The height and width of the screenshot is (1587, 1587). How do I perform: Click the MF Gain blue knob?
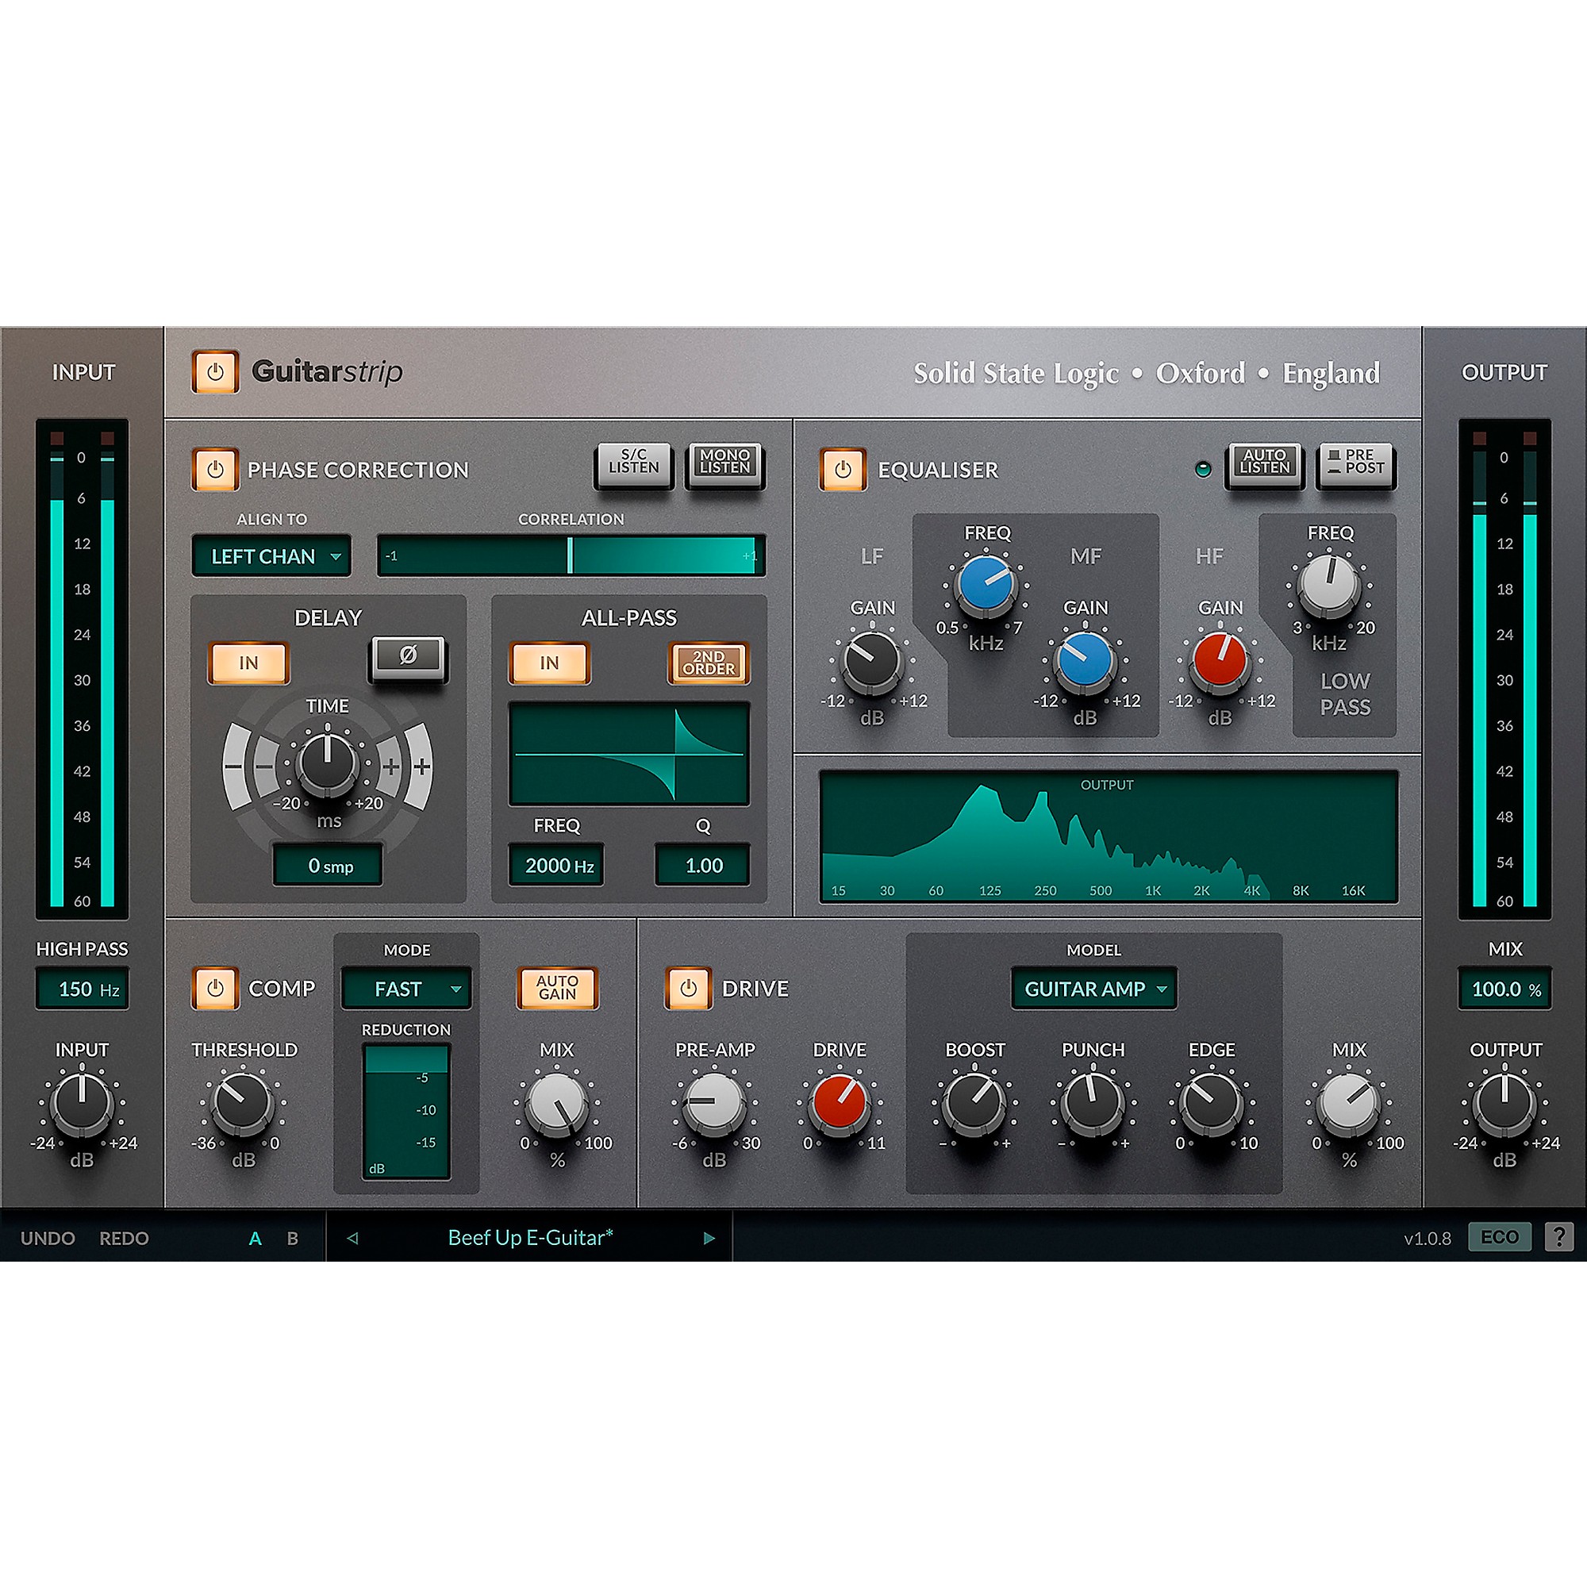[x=1085, y=661]
